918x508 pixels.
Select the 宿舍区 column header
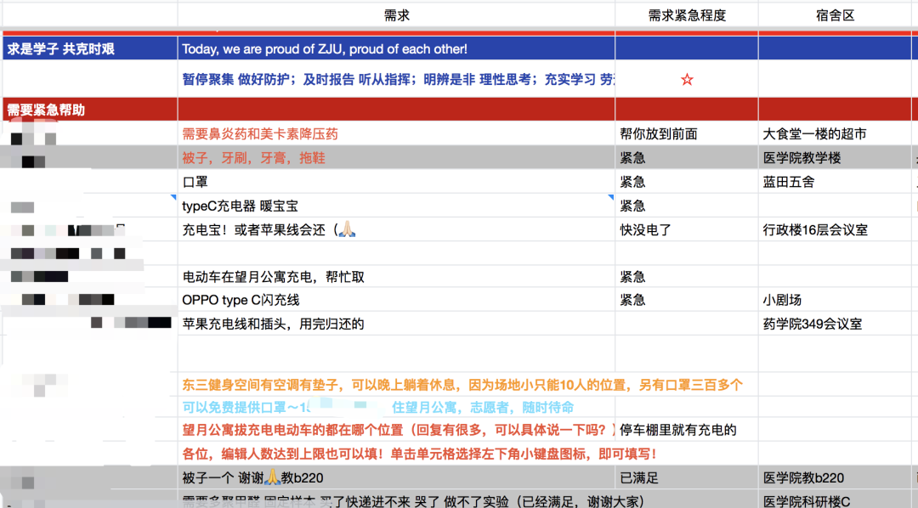point(836,14)
